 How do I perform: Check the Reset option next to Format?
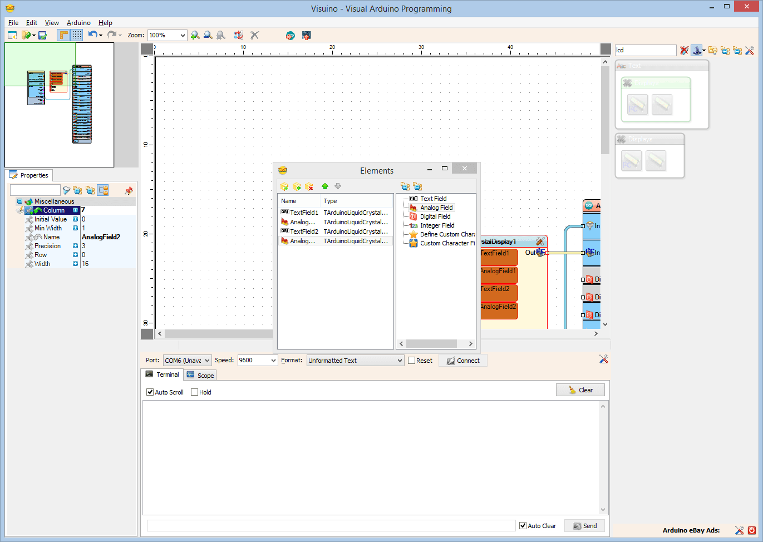pos(411,360)
